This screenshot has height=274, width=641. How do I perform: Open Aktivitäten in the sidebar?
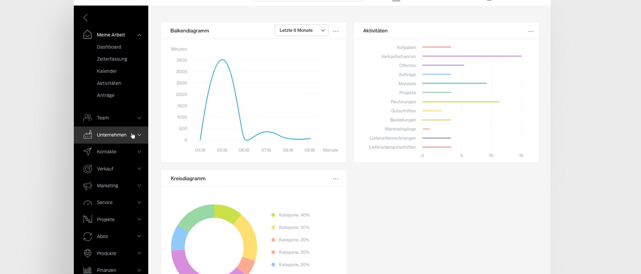point(109,83)
